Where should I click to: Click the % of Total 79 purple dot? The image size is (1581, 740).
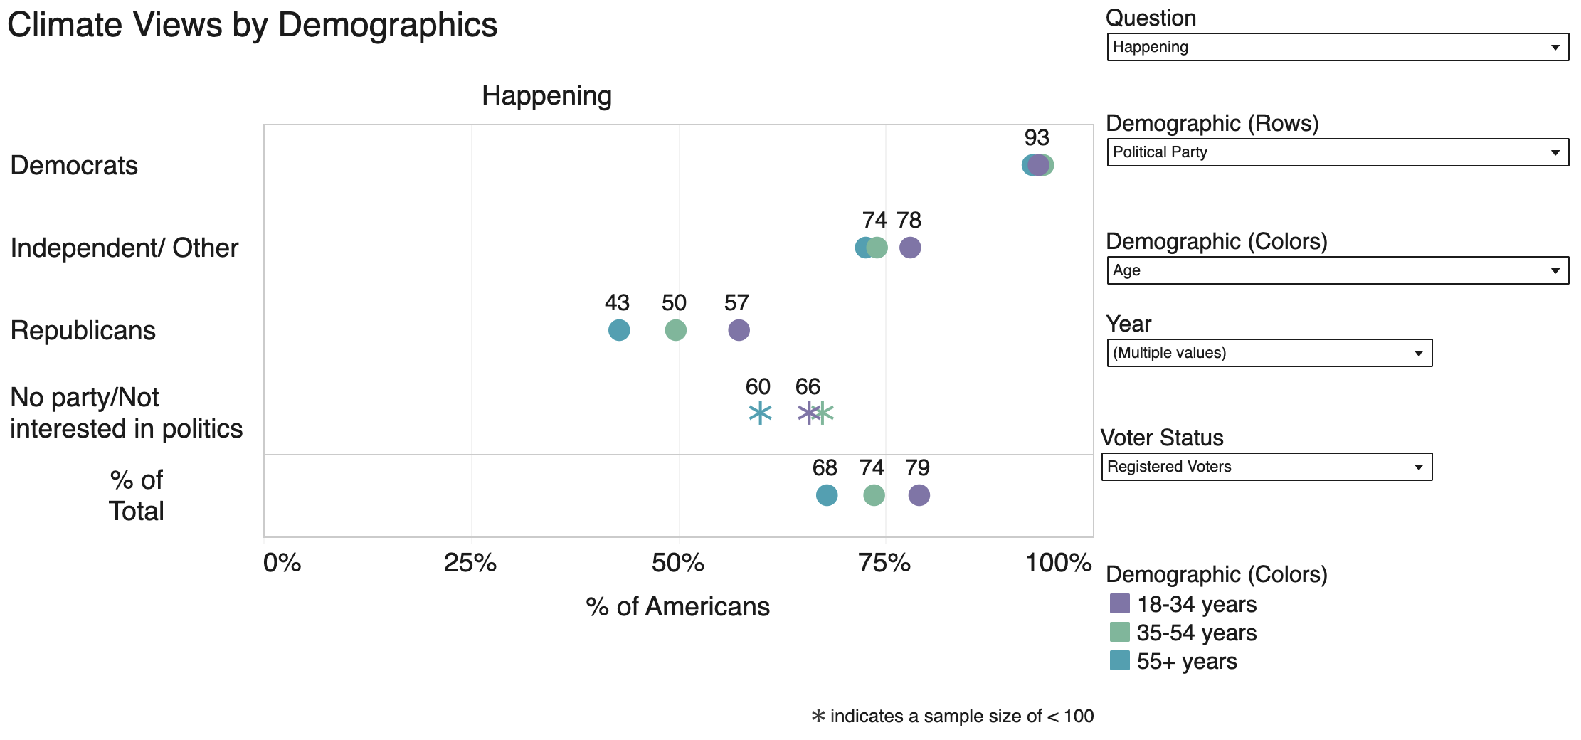click(x=919, y=495)
